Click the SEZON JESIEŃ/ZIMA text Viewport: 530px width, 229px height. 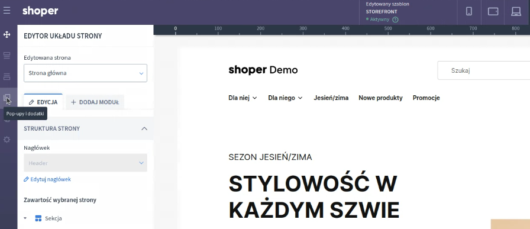click(x=270, y=157)
